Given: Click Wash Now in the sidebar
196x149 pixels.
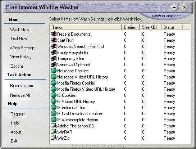Looking at the screenshot, I should coord(20,30).
